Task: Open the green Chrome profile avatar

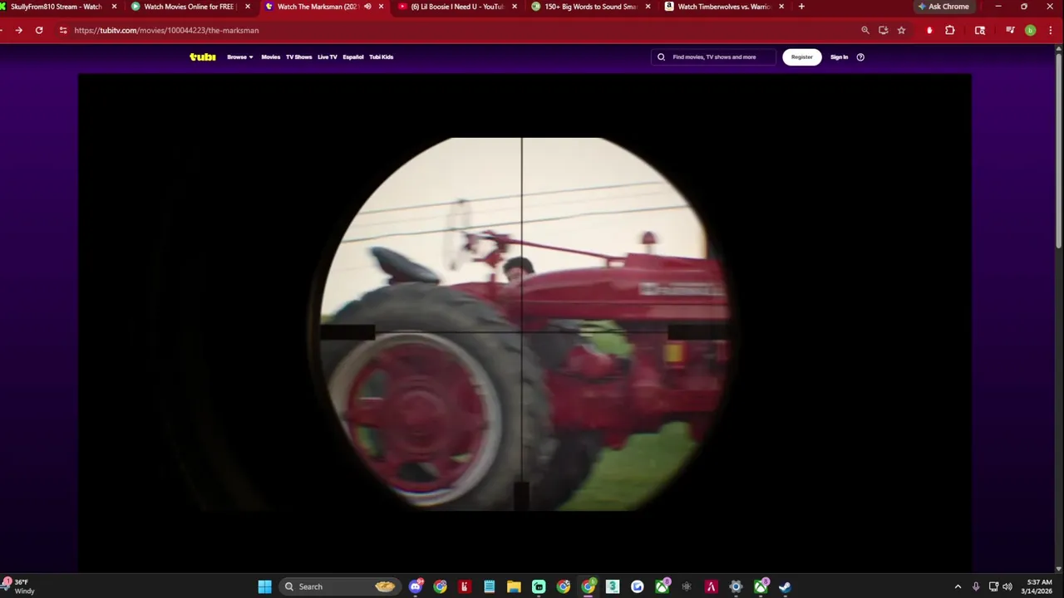Action: 1031,30
